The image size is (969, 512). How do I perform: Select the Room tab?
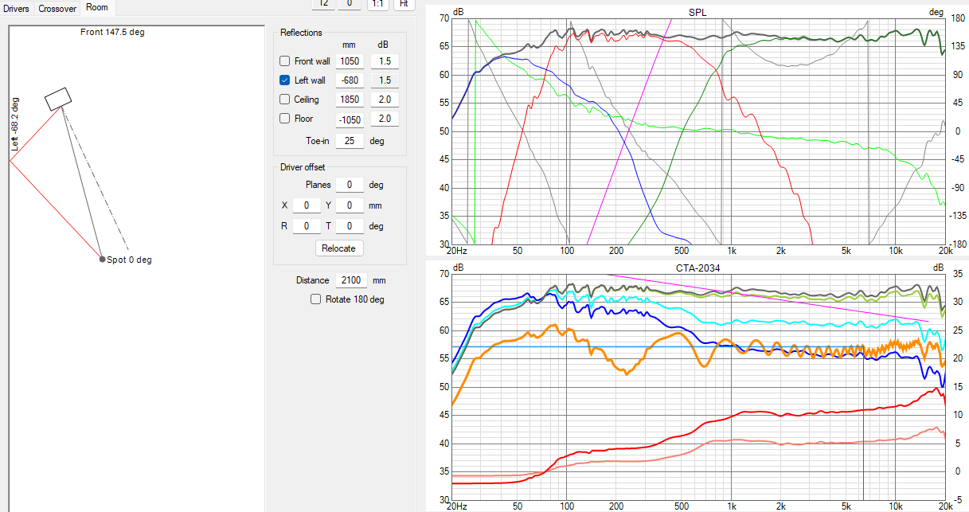[x=97, y=8]
